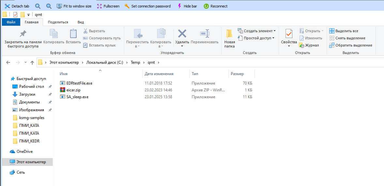
Task: Click Set connection password button
Action: tap(147, 6)
